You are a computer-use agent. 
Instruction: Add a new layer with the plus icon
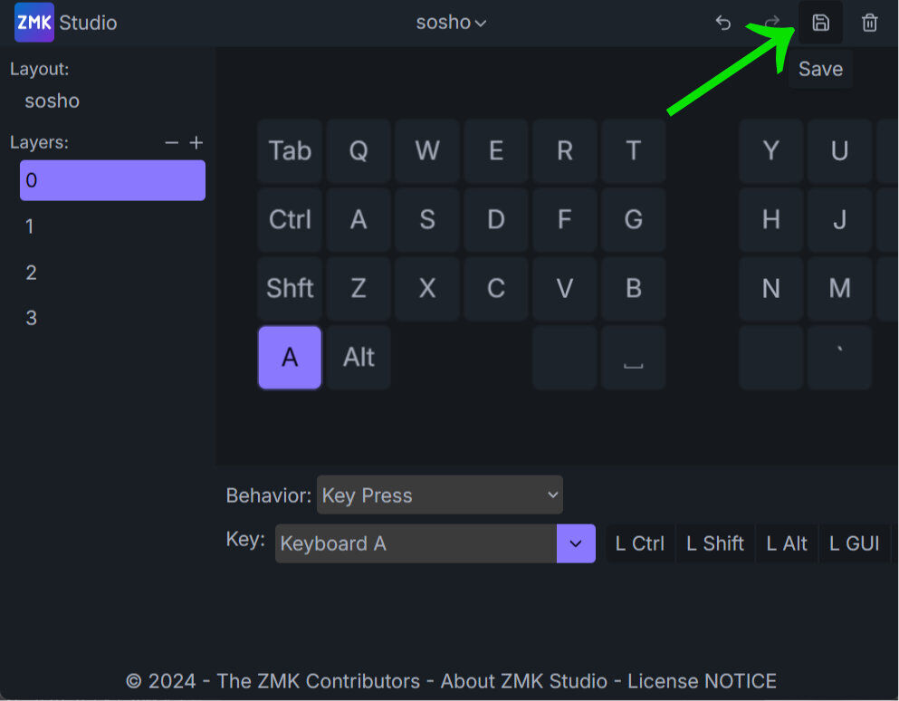tap(196, 143)
